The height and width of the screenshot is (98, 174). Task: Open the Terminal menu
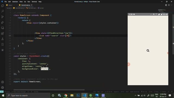coord(34,2)
